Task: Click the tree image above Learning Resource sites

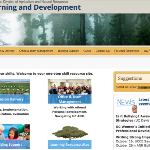Action: pyautogui.click(x=70, y=133)
